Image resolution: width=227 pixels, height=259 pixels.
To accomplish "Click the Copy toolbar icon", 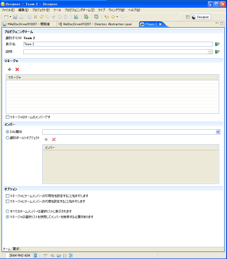I will 60,17.
